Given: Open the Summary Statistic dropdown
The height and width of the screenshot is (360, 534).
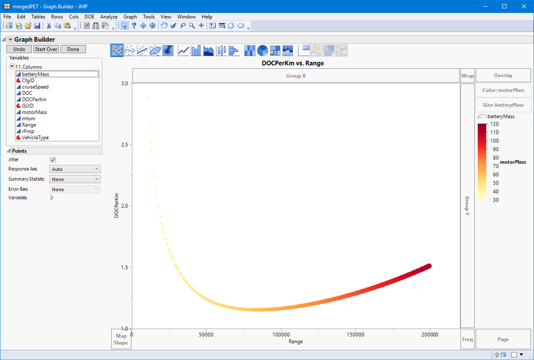Looking at the screenshot, I should point(75,179).
